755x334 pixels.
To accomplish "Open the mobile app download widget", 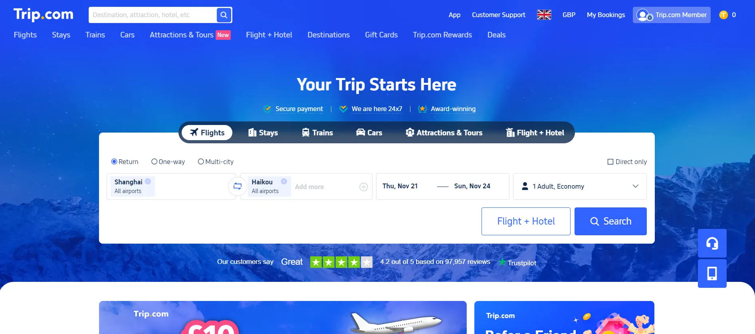I will pos(712,273).
